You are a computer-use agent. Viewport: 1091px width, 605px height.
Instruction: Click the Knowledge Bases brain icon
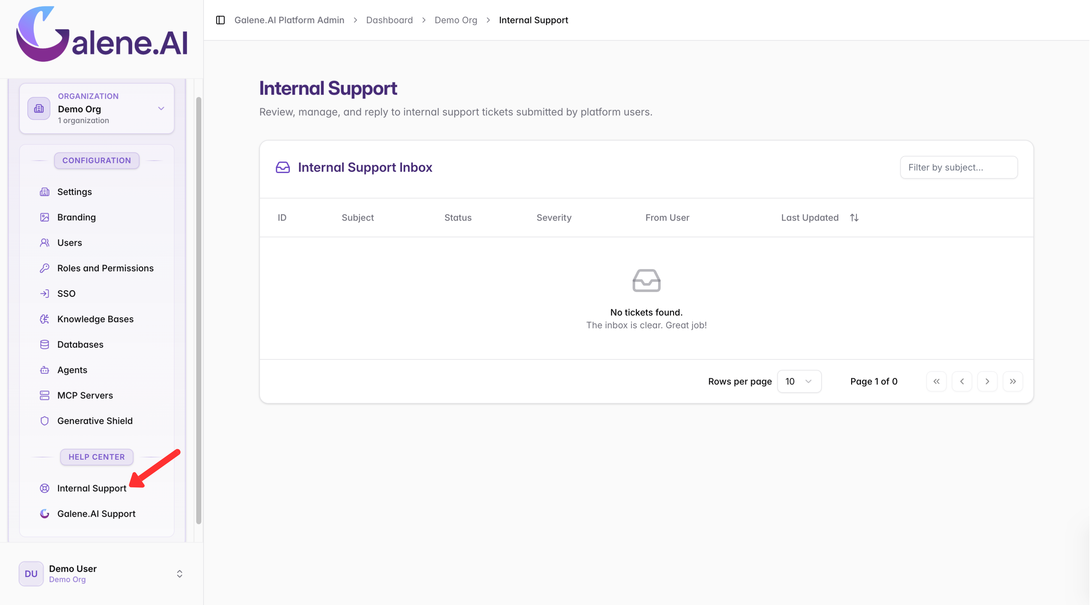click(x=44, y=319)
